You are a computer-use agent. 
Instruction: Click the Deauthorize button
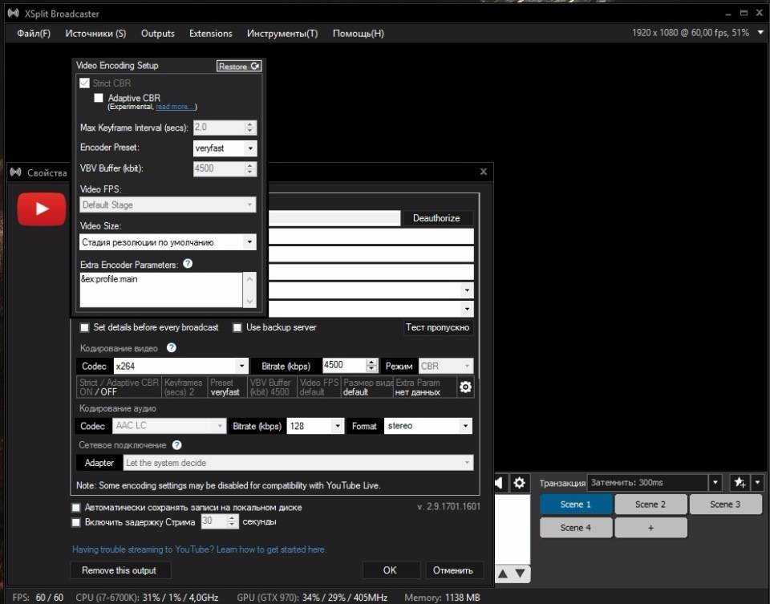[436, 218]
